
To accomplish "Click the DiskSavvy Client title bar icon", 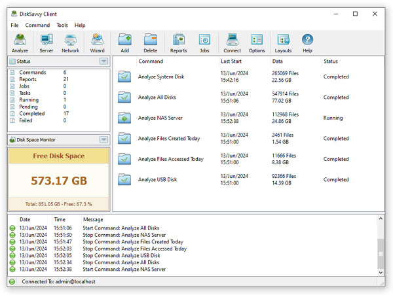I will 14,14.
